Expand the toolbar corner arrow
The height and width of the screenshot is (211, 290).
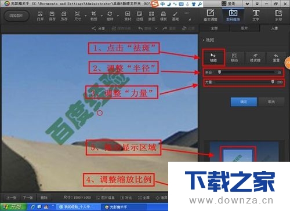click(190, 20)
